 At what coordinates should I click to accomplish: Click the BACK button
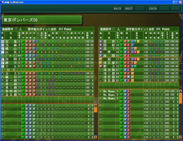[x=118, y=9]
